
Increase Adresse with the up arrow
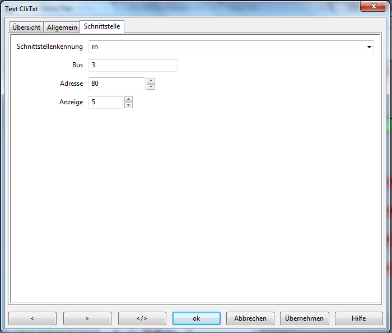[x=151, y=81]
